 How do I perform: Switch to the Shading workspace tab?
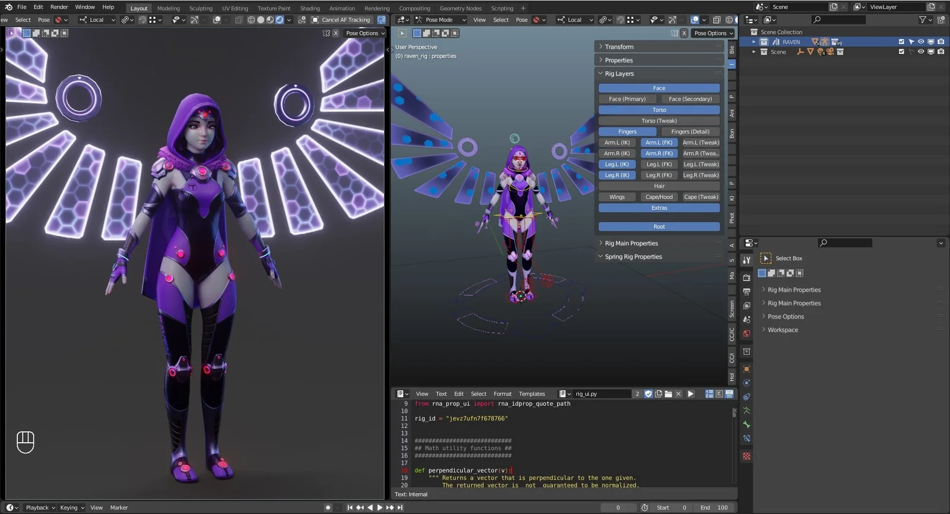point(309,8)
